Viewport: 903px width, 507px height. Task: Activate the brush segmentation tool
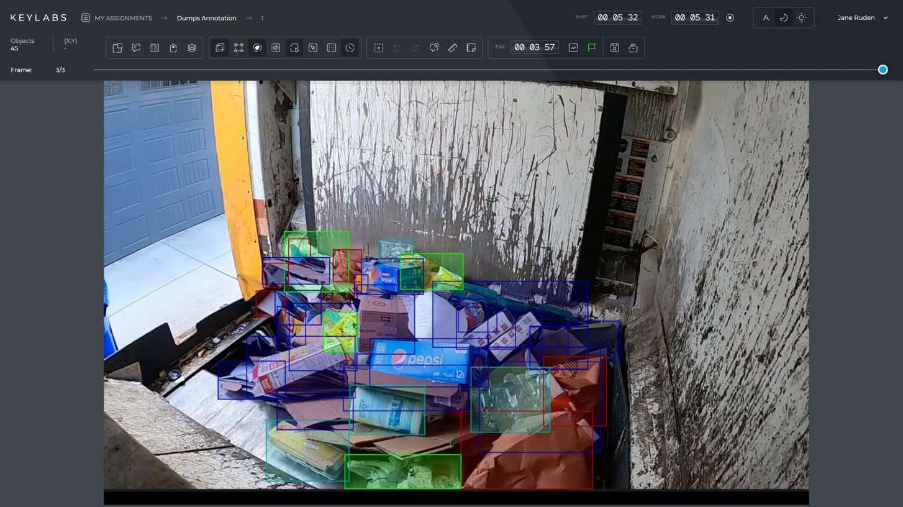point(257,47)
